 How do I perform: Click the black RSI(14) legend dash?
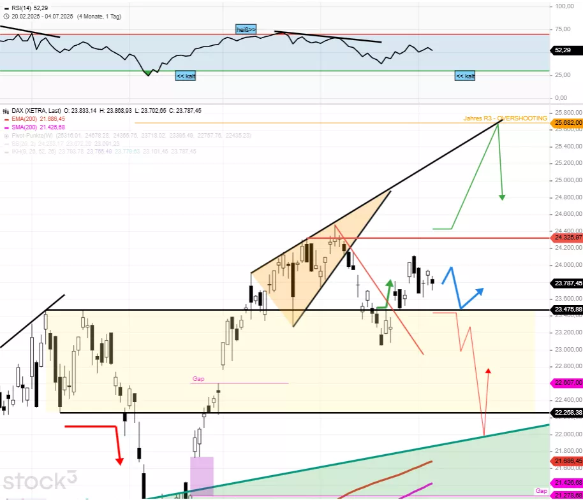pyautogui.click(x=6, y=8)
